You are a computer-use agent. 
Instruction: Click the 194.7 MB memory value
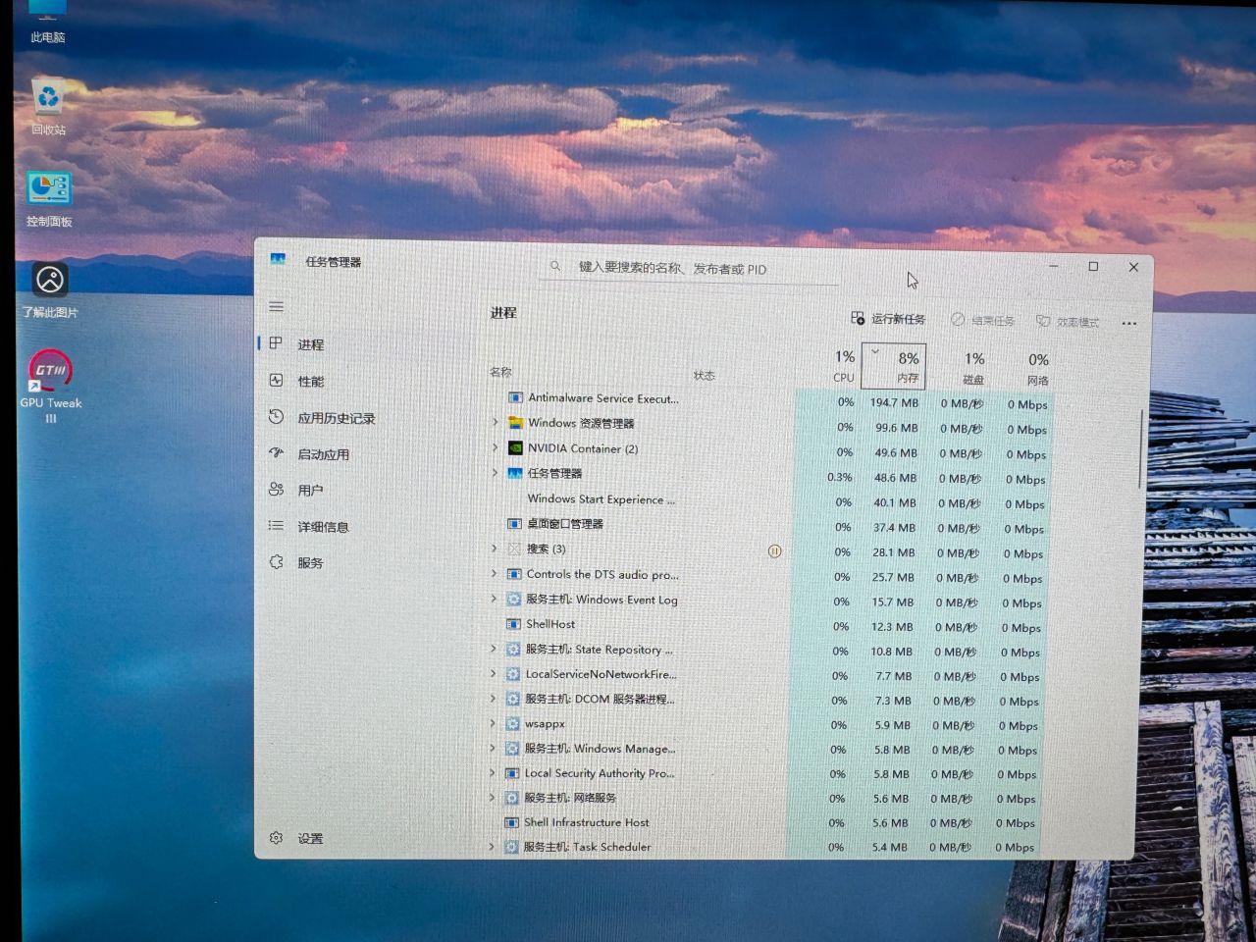(895, 402)
